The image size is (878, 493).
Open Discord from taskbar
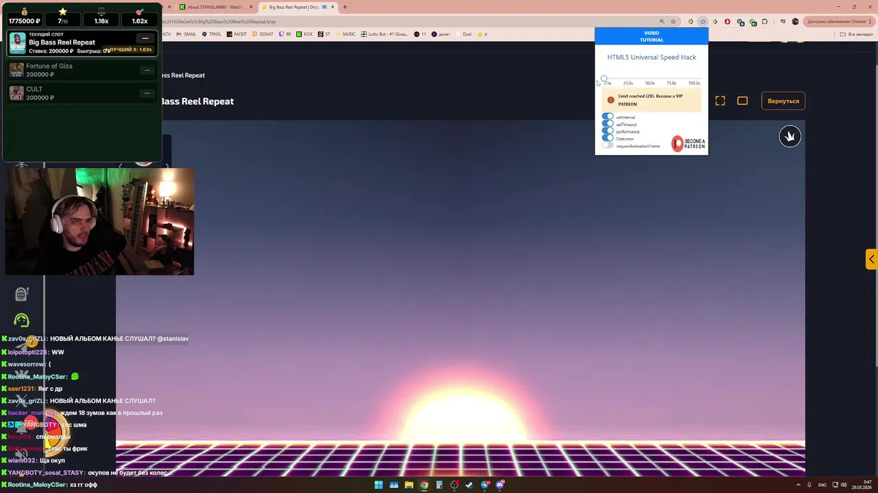499,485
